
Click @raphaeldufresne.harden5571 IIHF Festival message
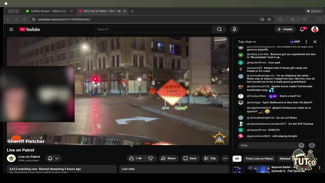(x=280, y=124)
